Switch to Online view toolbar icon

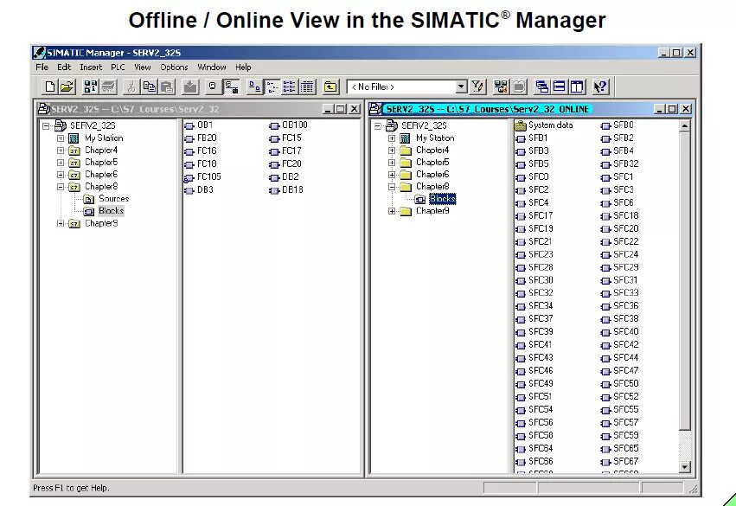tap(231, 86)
